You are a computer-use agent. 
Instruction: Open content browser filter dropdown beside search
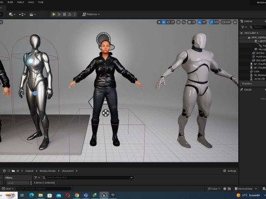(x=37, y=177)
